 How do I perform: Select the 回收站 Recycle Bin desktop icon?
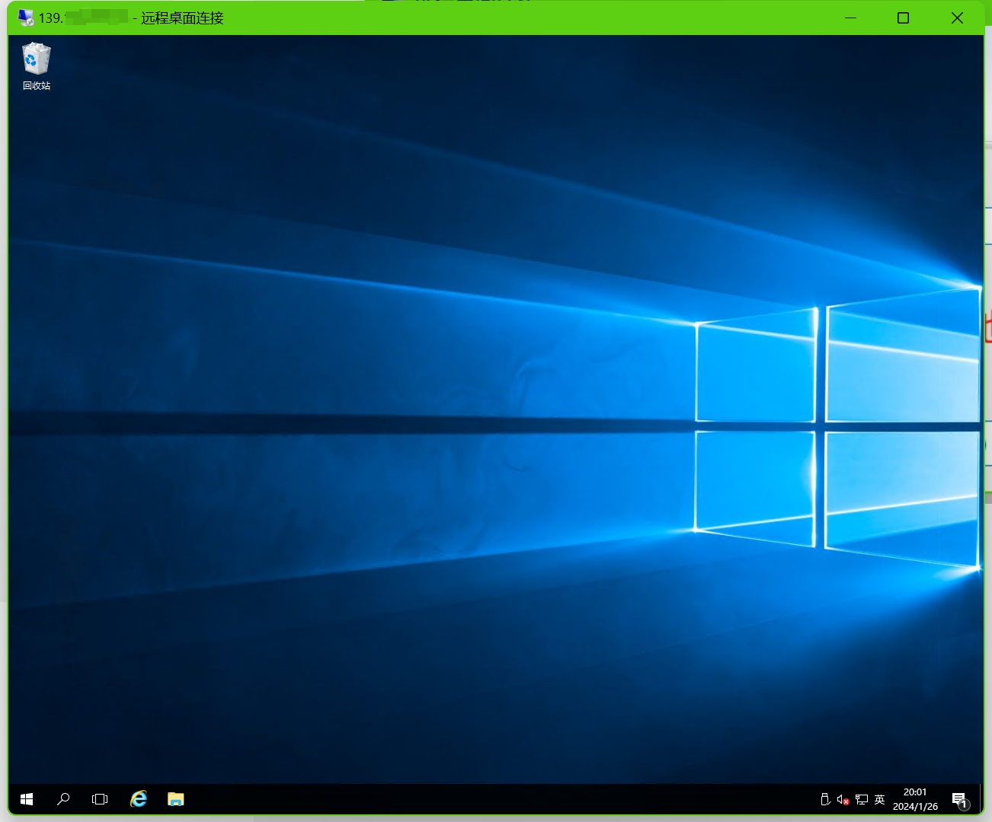[x=36, y=67]
